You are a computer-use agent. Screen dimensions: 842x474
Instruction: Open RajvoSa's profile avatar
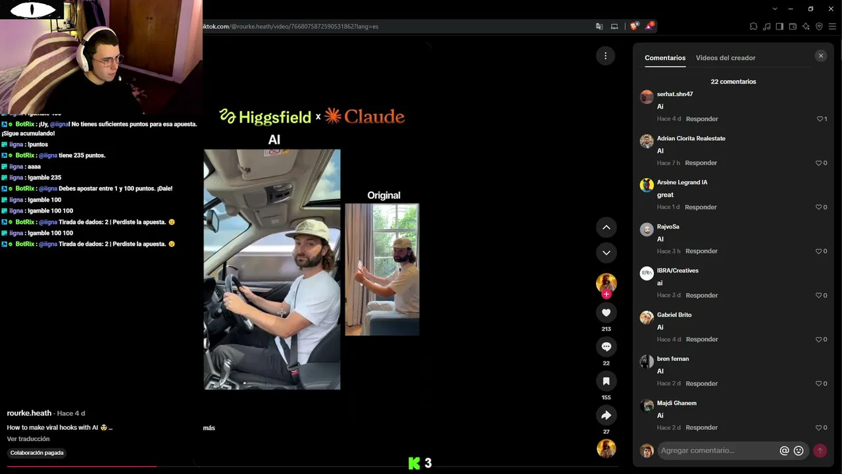point(647,230)
